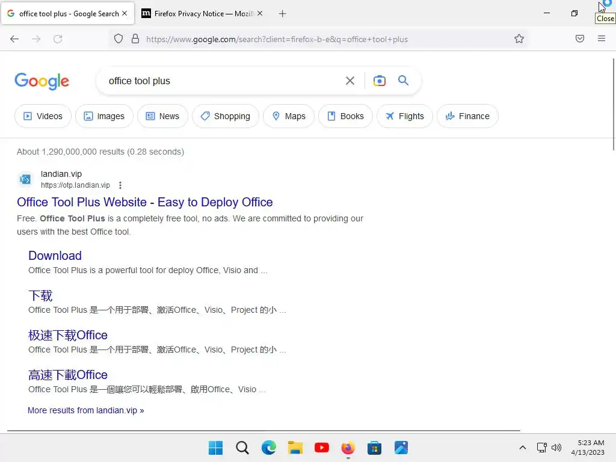Open more options for landian.vip result
Viewport: 616px width, 462px height.
tap(120, 185)
